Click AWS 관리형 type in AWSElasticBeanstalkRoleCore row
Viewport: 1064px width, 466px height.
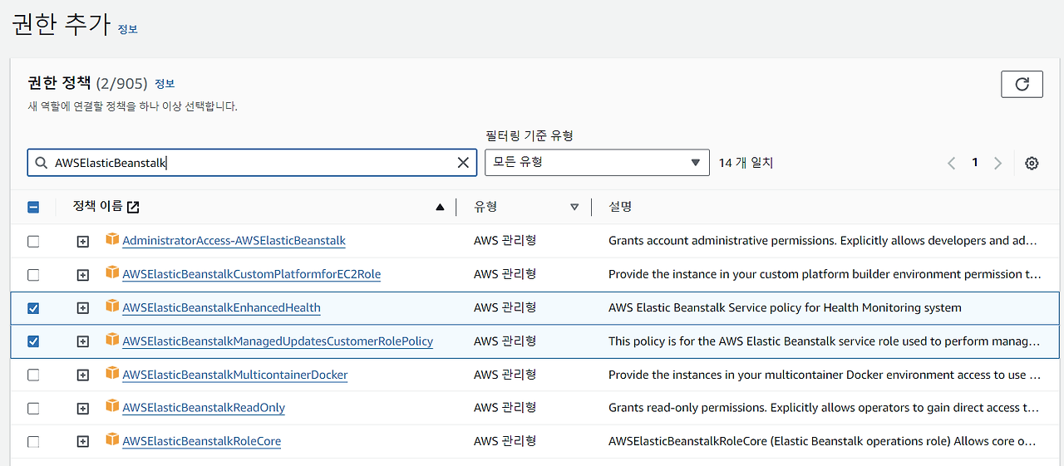[505, 441]
